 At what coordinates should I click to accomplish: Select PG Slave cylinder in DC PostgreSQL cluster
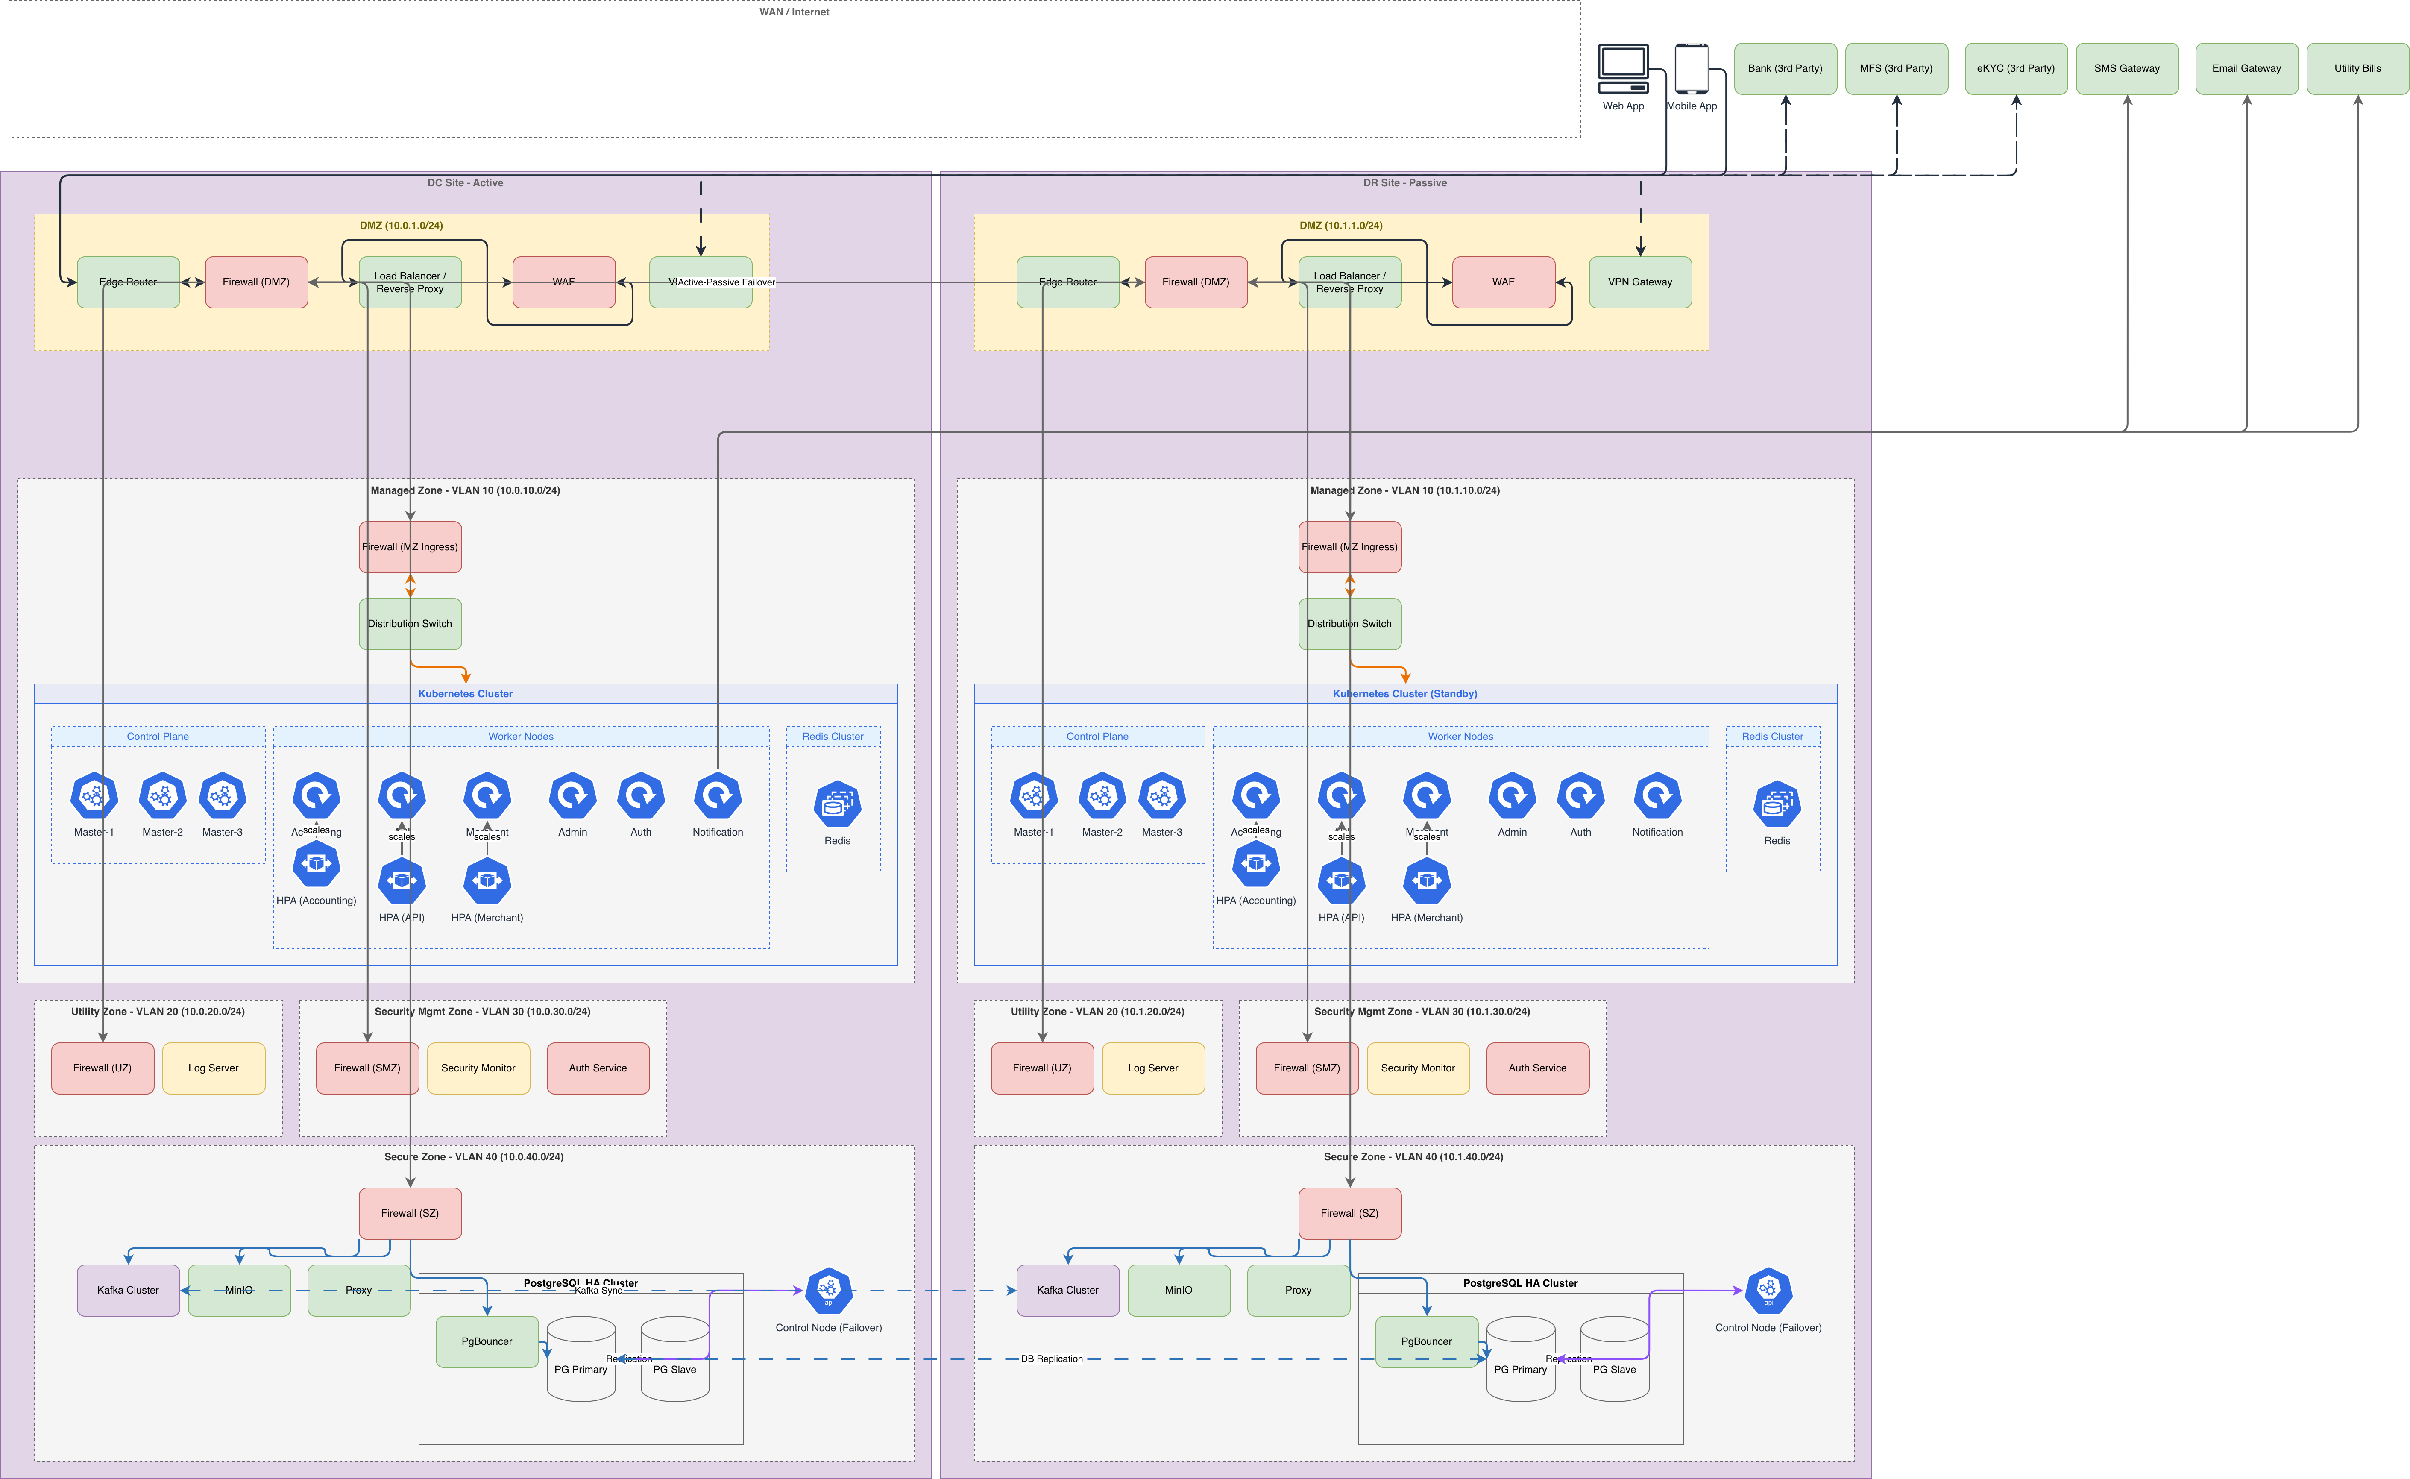pyautogui.click(x=675, y=1359)
